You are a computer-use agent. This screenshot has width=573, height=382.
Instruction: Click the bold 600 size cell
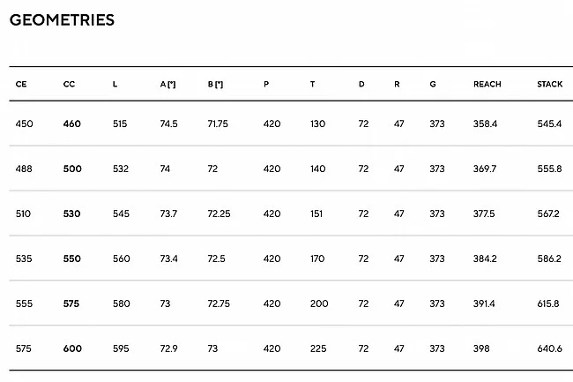click(72, 348)
